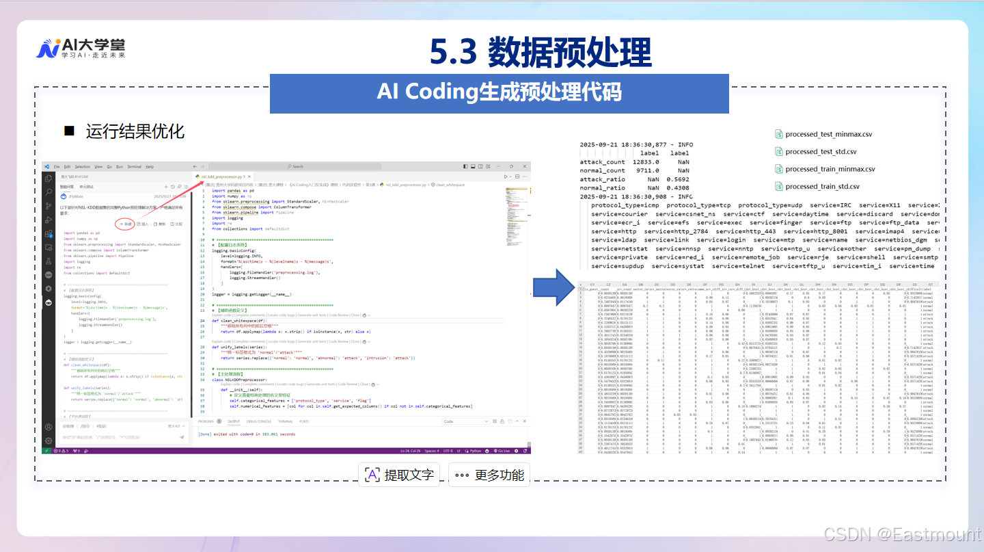Click the 比较 button above code block
The image size is (984, 552).
pos(176,224)
